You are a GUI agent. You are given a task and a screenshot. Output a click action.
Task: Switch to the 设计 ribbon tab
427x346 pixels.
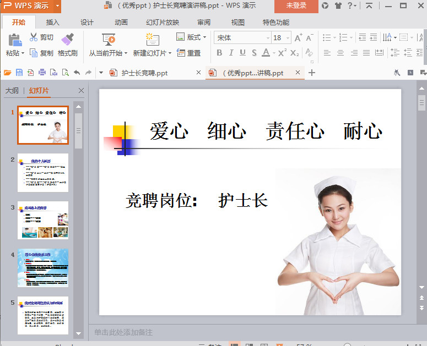87,23
